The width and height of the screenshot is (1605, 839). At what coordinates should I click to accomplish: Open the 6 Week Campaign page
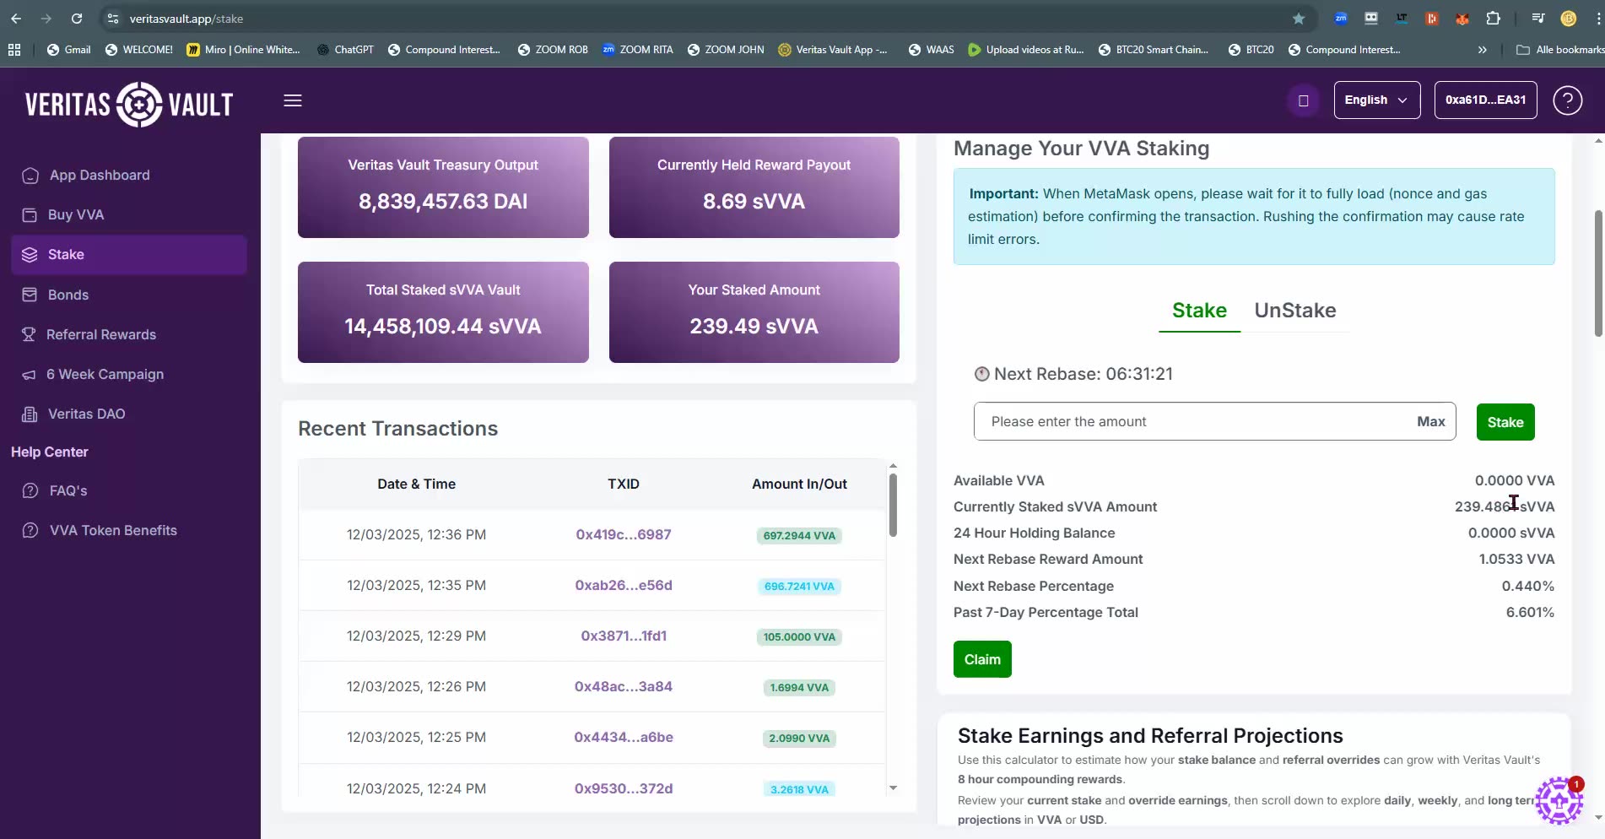[105, 374]
